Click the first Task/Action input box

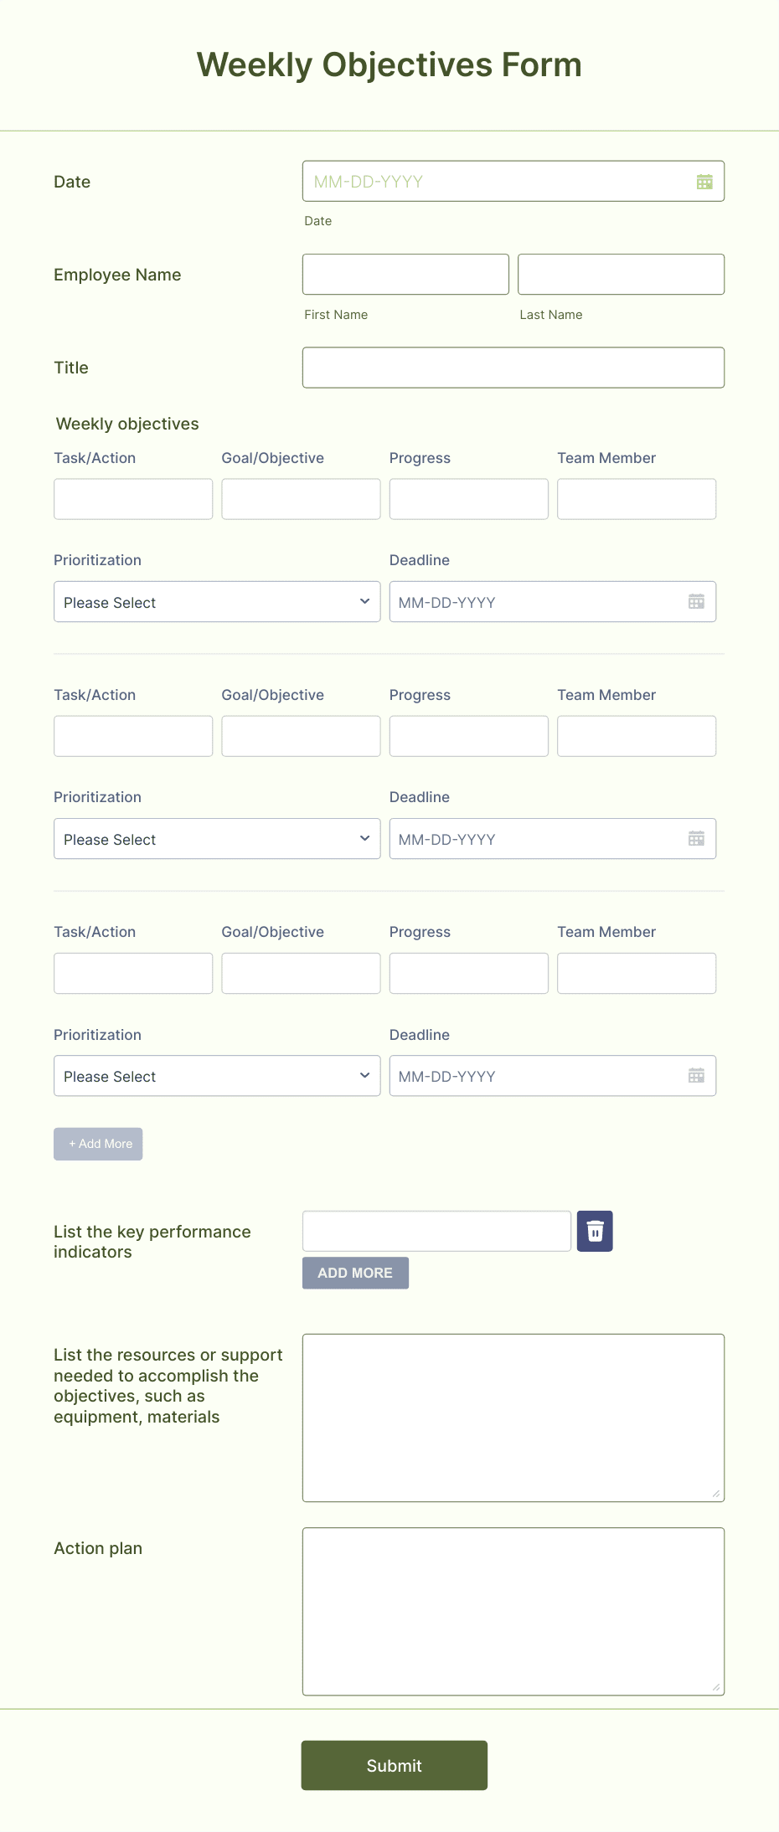click(132, 498)
